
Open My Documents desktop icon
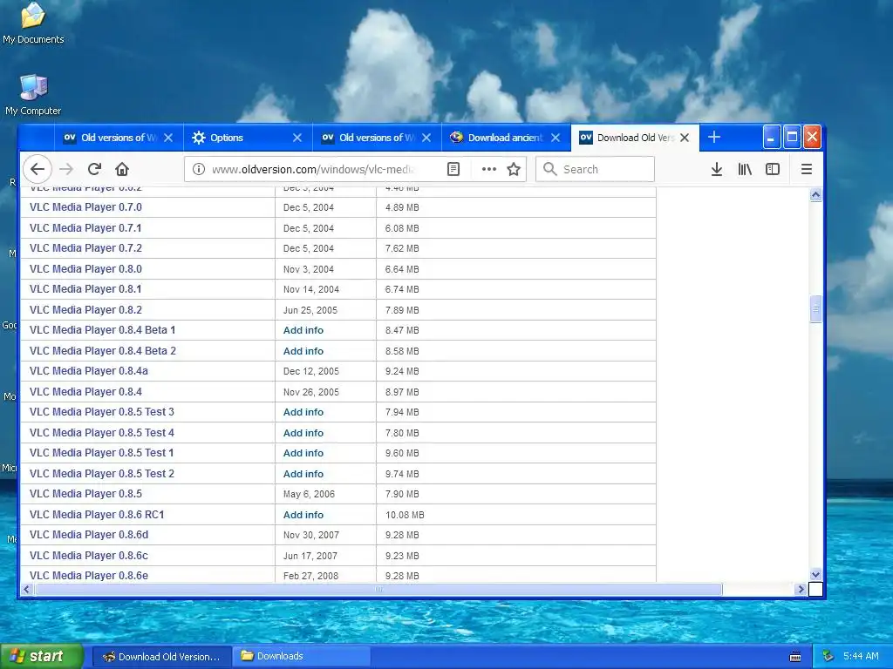click(33, 24)
